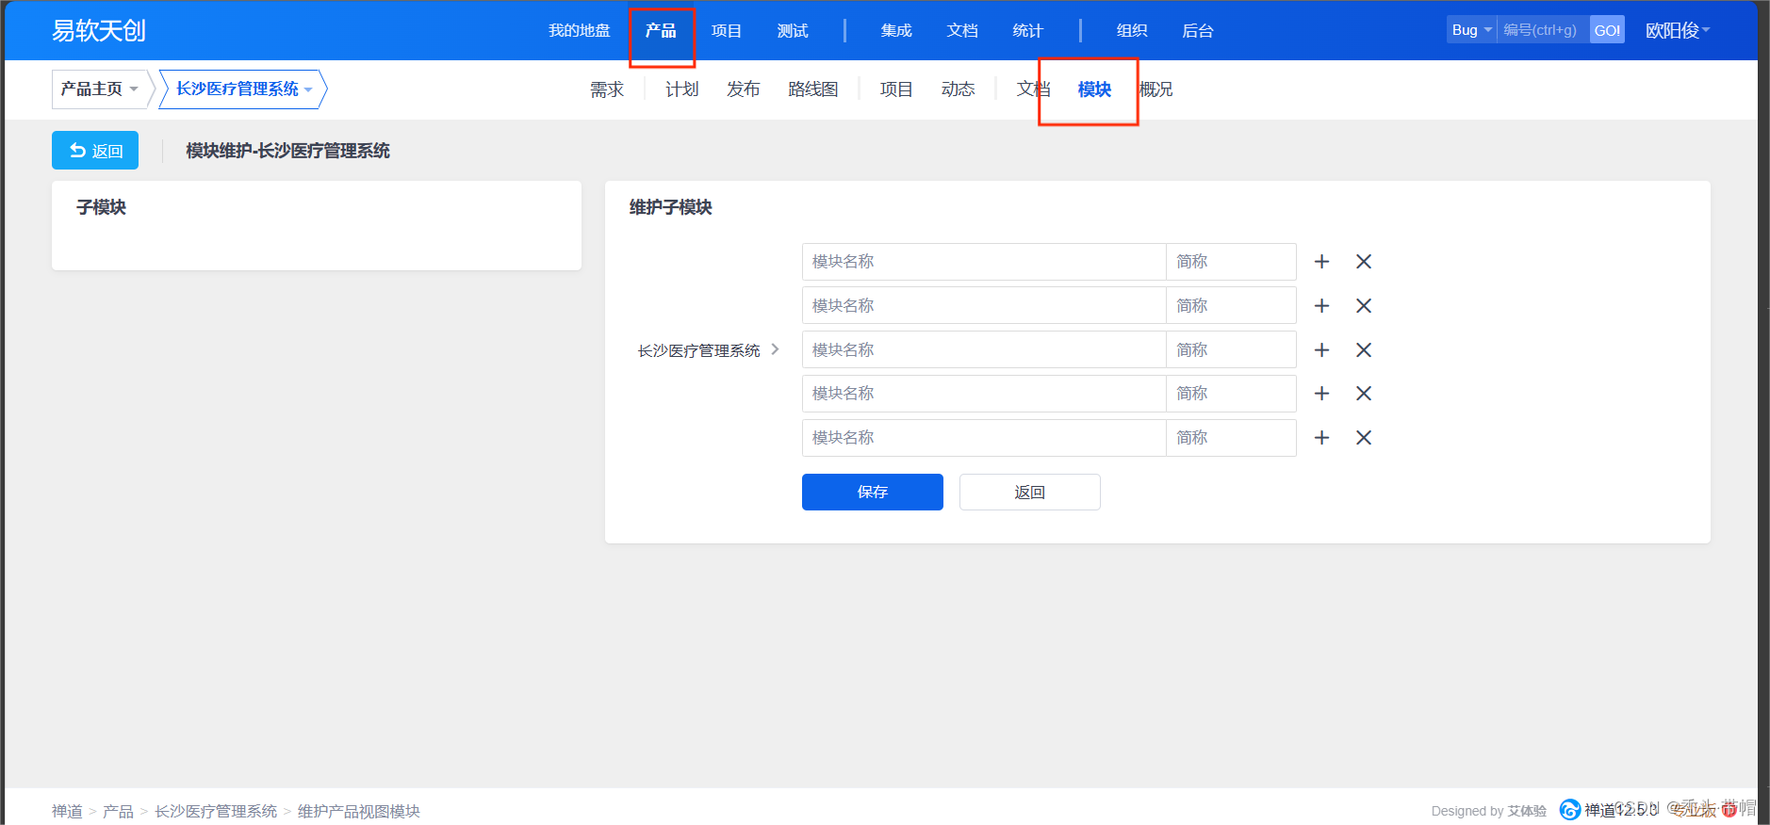Switch to the 需求 tab
The image size is (1770, 825).
click(607, 89)
